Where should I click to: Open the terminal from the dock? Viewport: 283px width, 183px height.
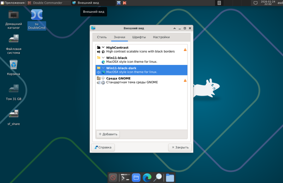click(125, 178)
